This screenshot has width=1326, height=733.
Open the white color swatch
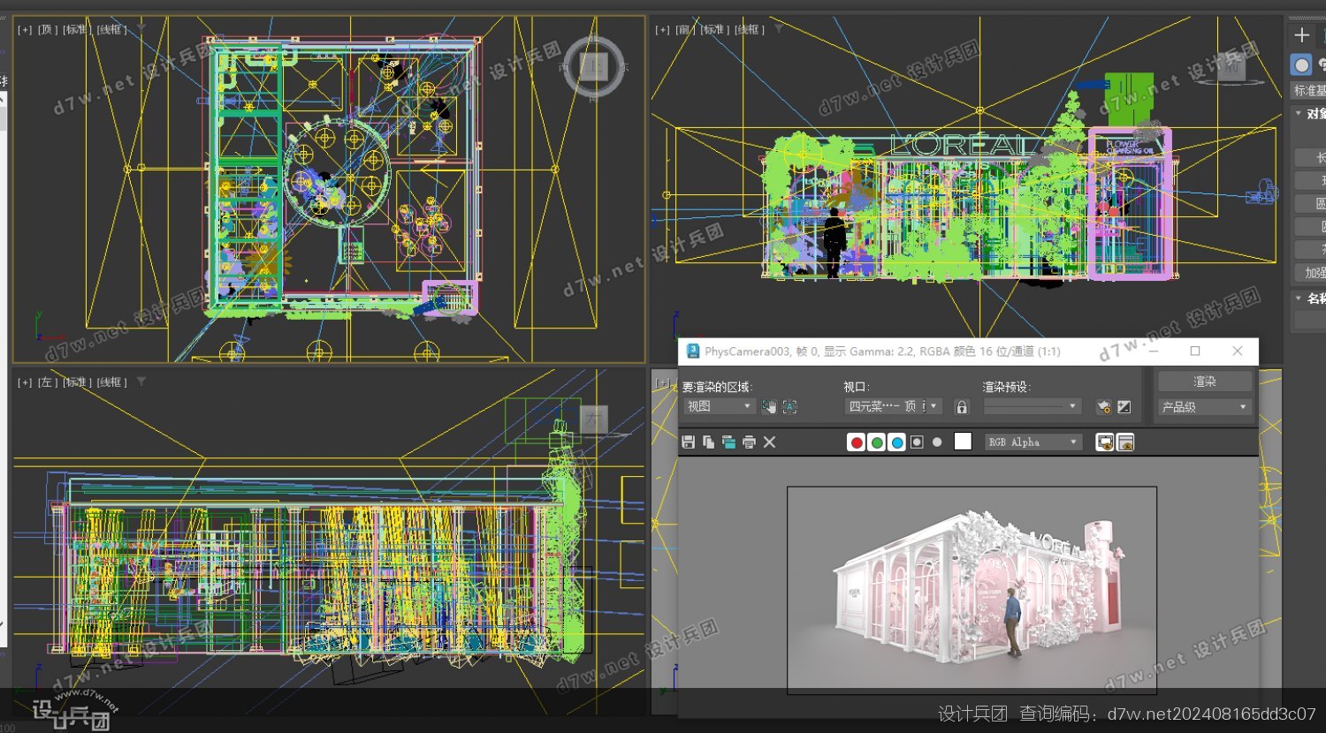coord(964,442)
